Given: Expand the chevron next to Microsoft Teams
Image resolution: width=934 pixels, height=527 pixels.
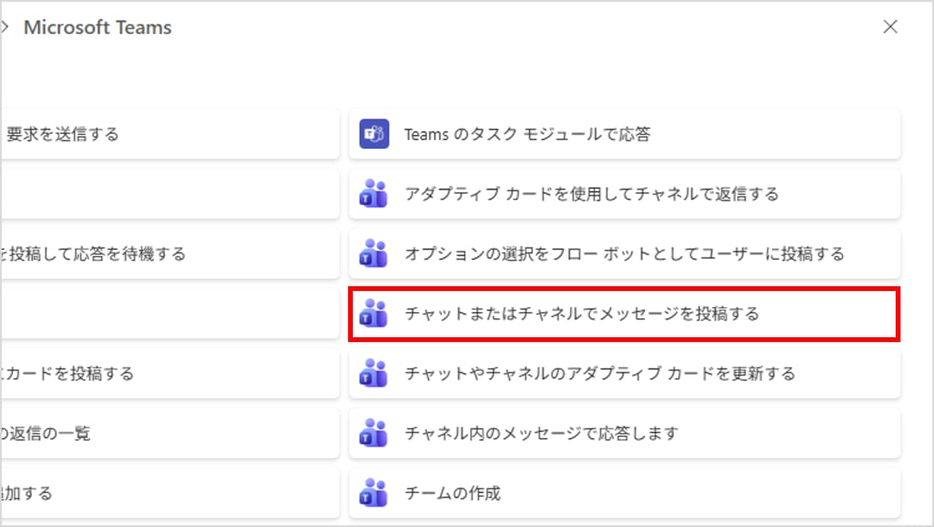Looking at the screenshot, I should [5, 28].
